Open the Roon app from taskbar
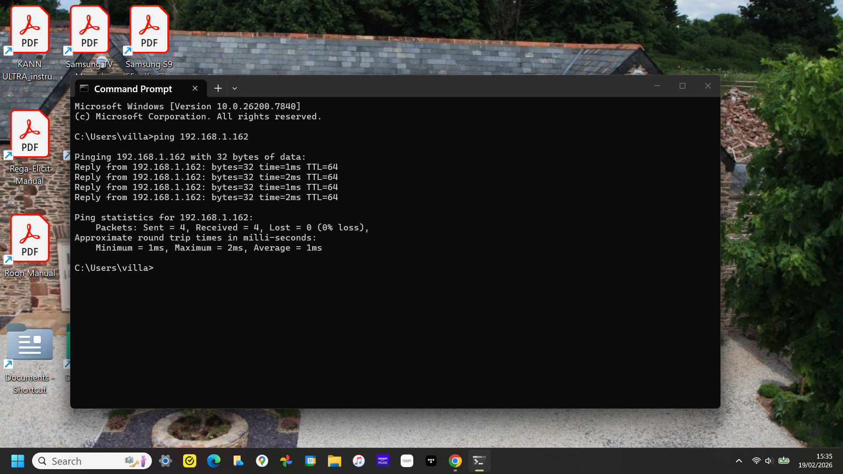Image resolution: width=843 pixels, height=474 pixels. pyautogui.click(x=407, y=461)
